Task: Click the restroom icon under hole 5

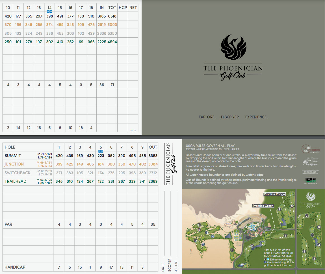Action: point(101,151)
